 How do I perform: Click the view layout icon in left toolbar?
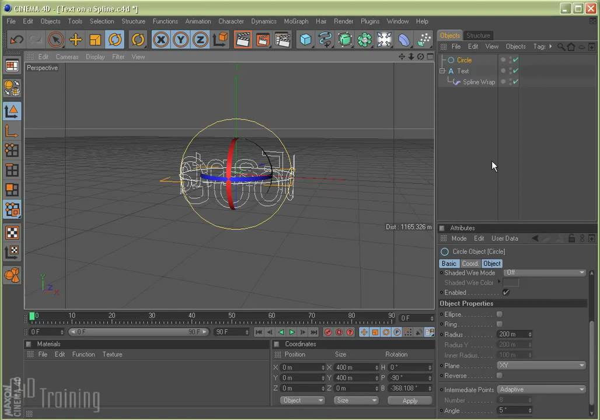(x=12, y=66)
